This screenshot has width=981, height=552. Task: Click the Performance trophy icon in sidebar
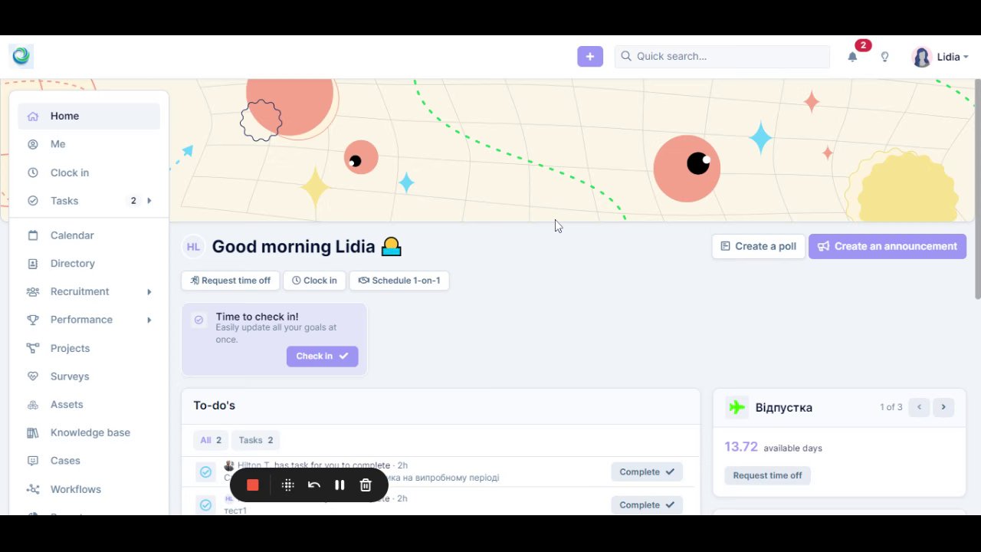(x=33, y=320)
